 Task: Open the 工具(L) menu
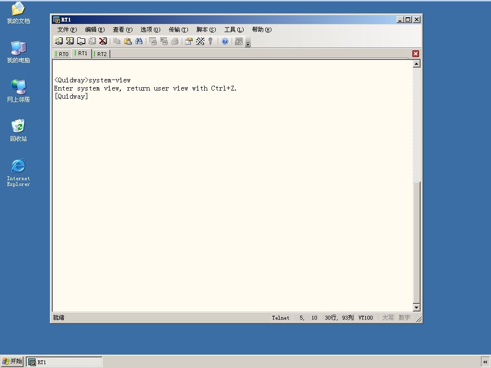click(x=234, y=30)
